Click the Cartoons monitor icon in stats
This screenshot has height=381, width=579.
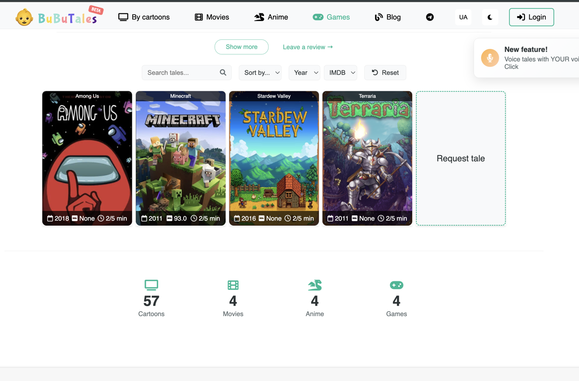[151, 285]
